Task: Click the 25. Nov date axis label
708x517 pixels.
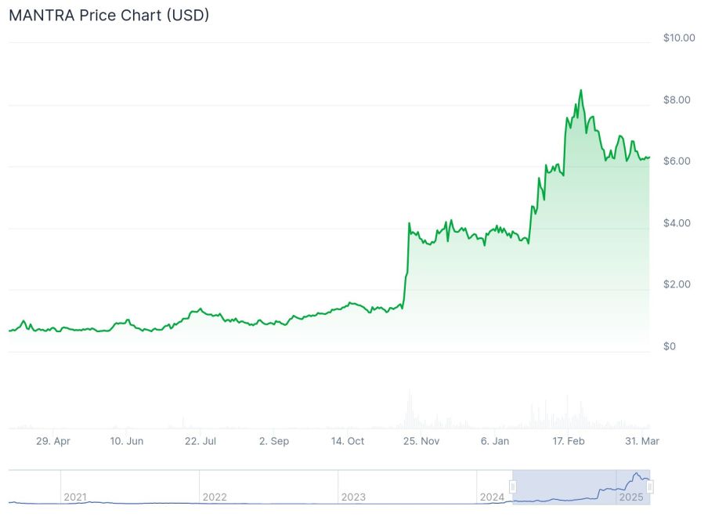Action: point(421,442)
